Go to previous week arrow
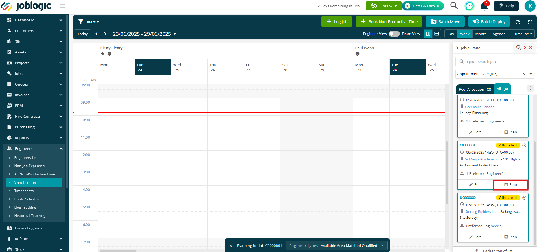This screenshot has height=252, width=537. click(x=97, y=34)
